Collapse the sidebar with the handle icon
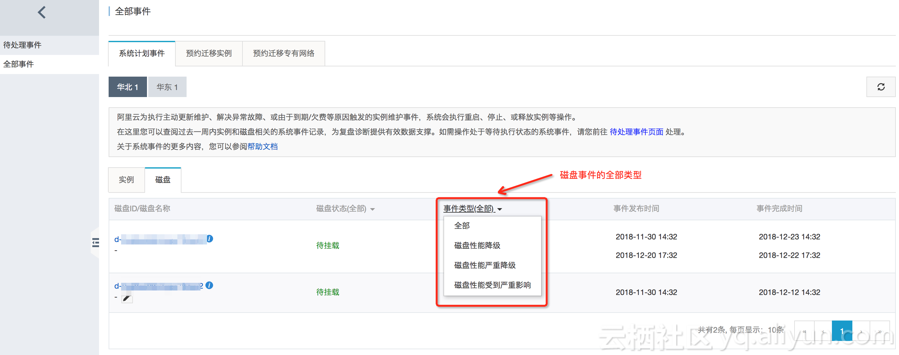The width and height of the screenshot is (899, 355). pyautogui.click(x=95, y=242)
